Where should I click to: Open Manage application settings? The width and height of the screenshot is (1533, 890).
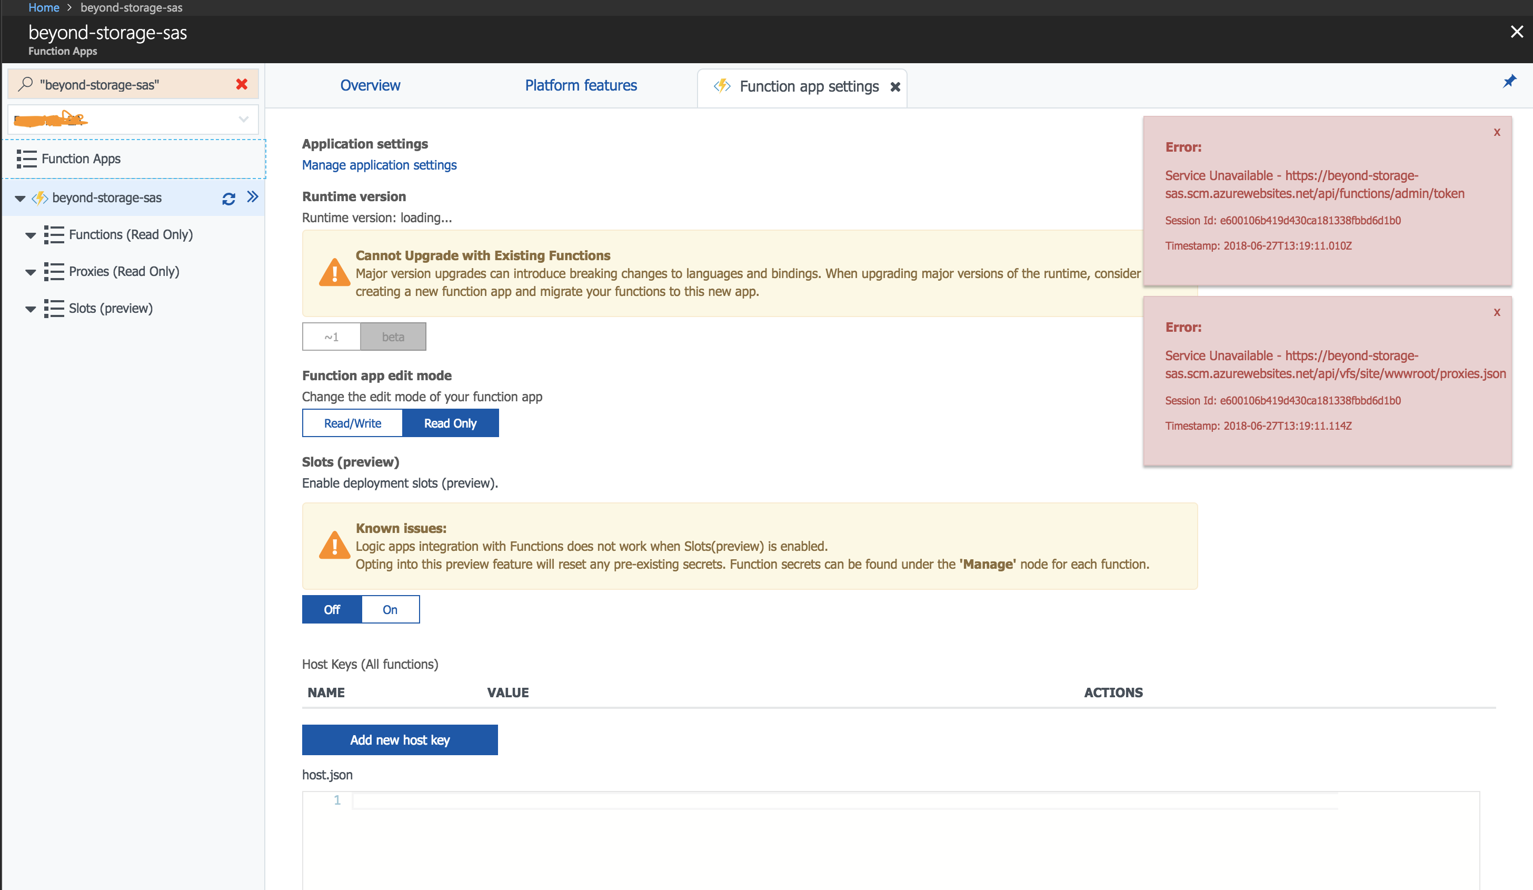point(379,165)
